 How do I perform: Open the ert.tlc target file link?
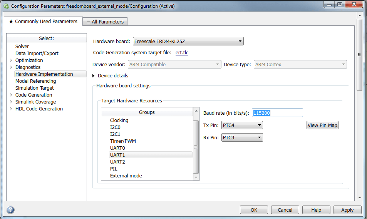[x=182, y=53]
